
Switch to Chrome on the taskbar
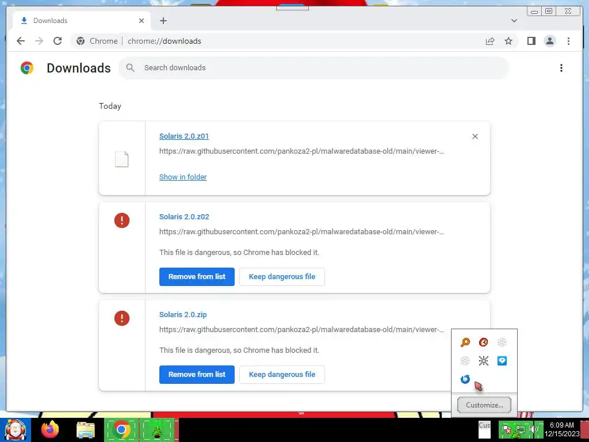pyautogui.click(x=121, y=430)
